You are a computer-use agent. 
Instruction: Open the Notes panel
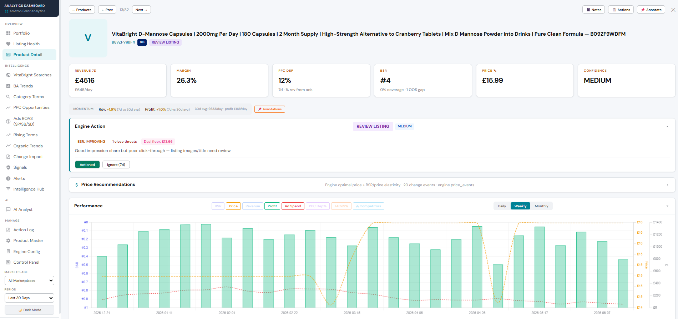pos(594,10)
